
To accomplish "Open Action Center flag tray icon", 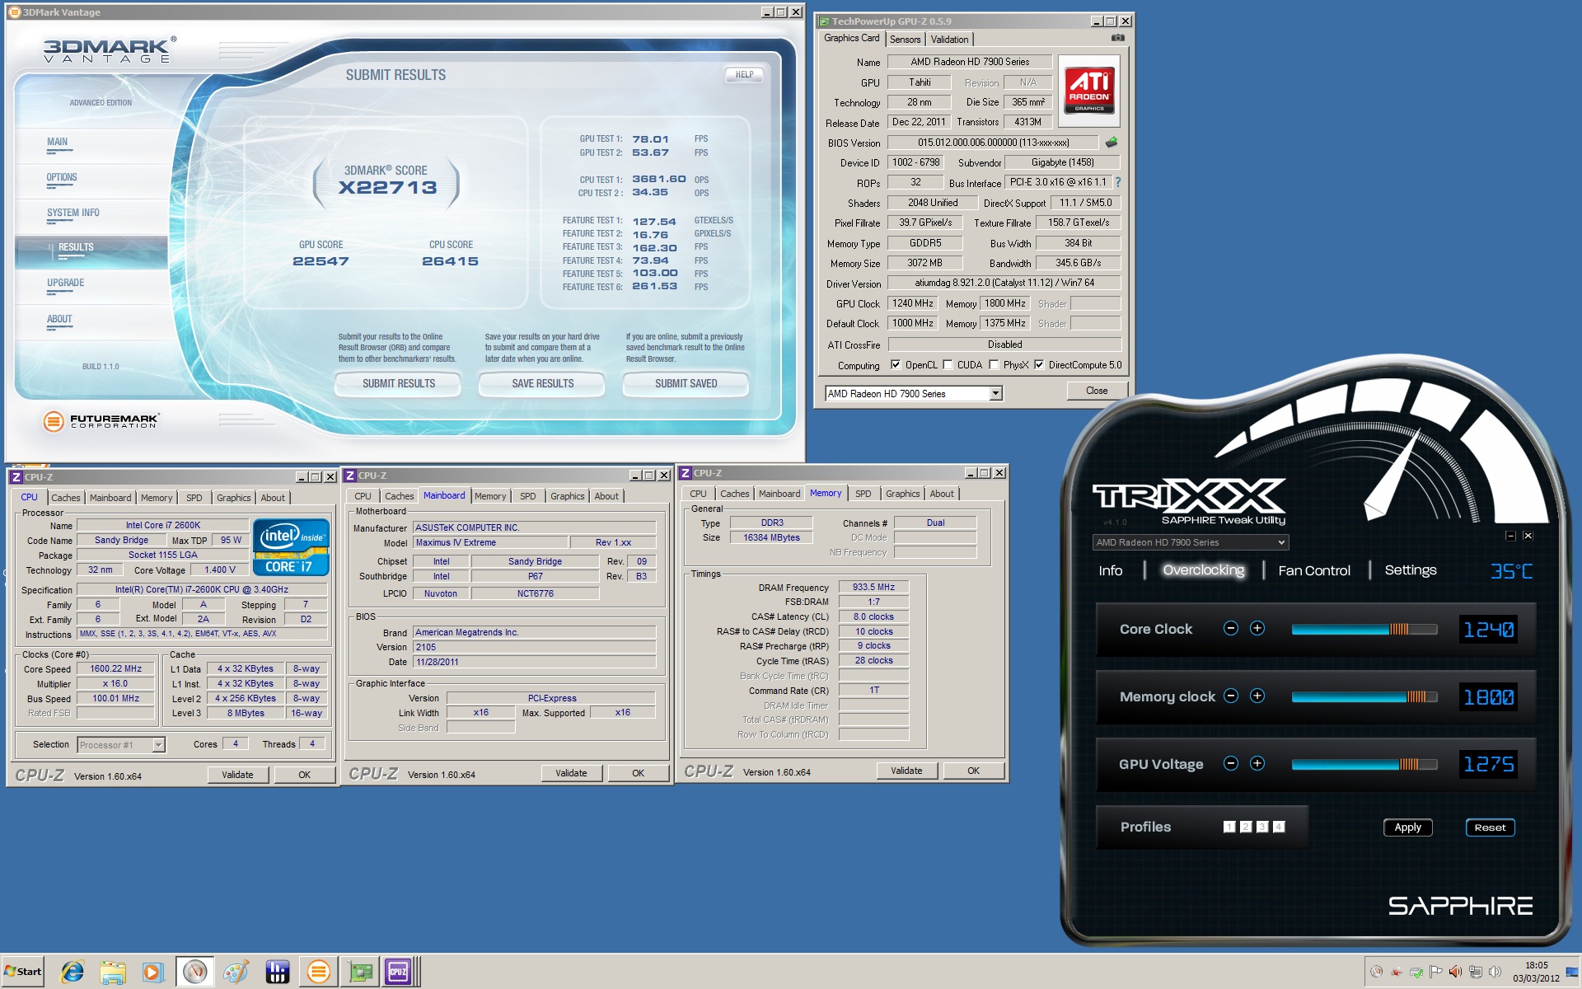I will [x=1436, y=972].
